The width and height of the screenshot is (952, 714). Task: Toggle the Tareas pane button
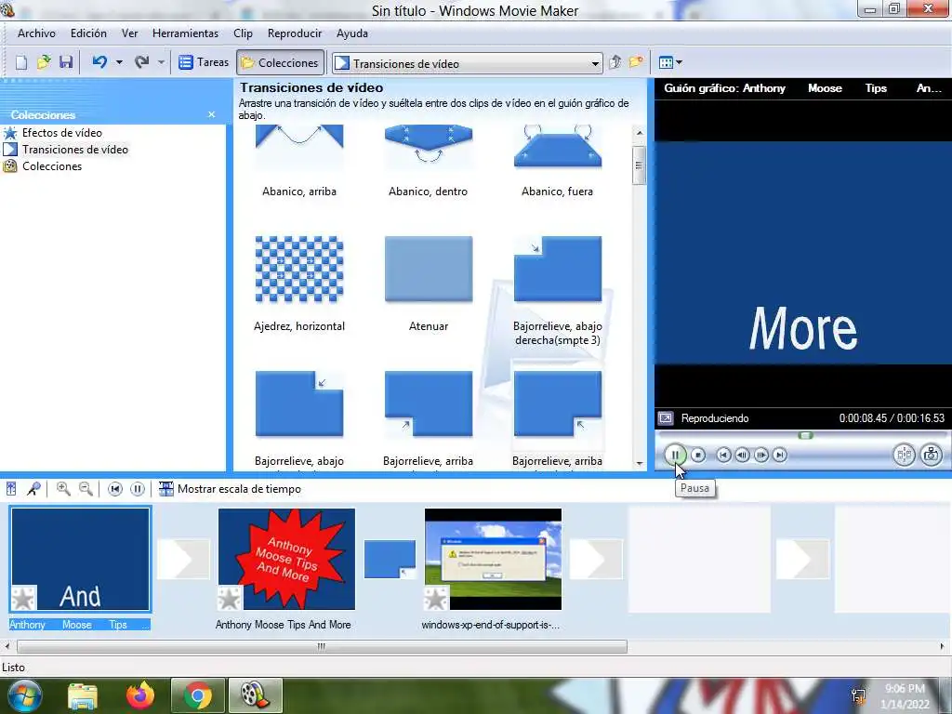pos(204,62)
